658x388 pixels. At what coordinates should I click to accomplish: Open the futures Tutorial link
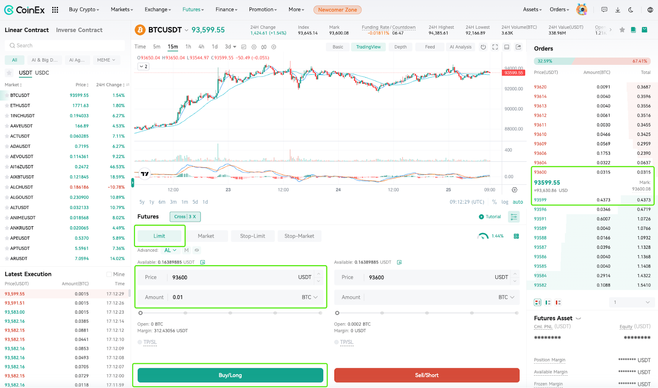tap(490, 217)
